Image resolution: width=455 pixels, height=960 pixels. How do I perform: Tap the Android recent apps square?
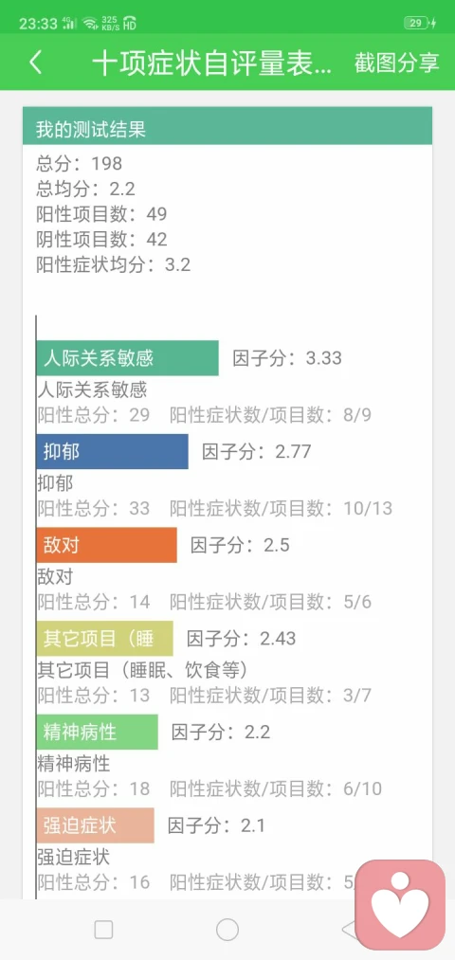tap(103, 930)
